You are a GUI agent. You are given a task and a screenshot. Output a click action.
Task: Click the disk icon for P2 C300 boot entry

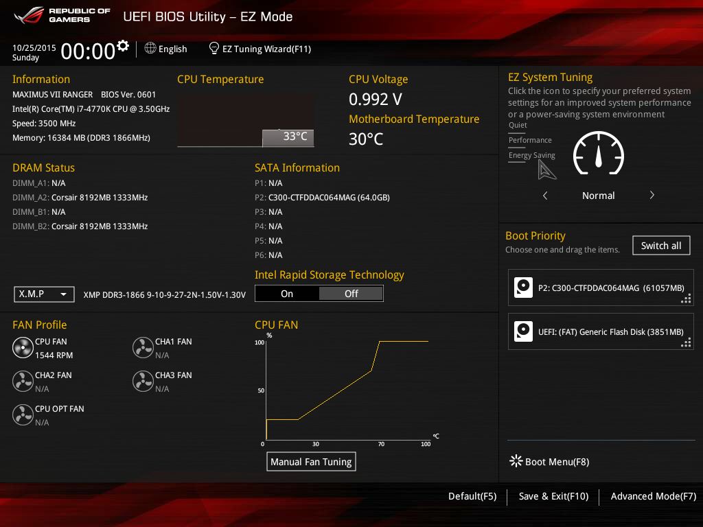pyautogui.click(x=523, y=288)
